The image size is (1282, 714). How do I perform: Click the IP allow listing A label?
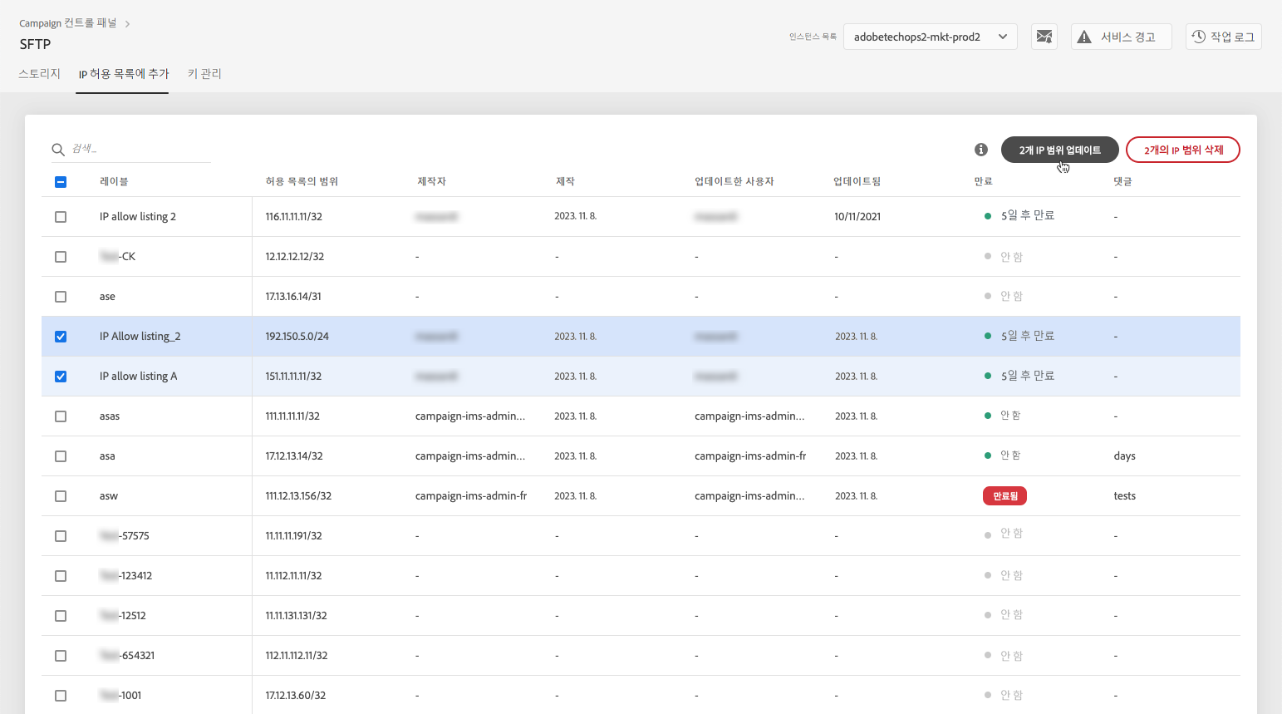tap(138, 377)
